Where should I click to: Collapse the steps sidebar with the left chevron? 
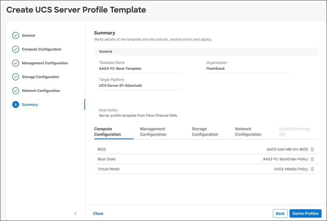(75, 214)
